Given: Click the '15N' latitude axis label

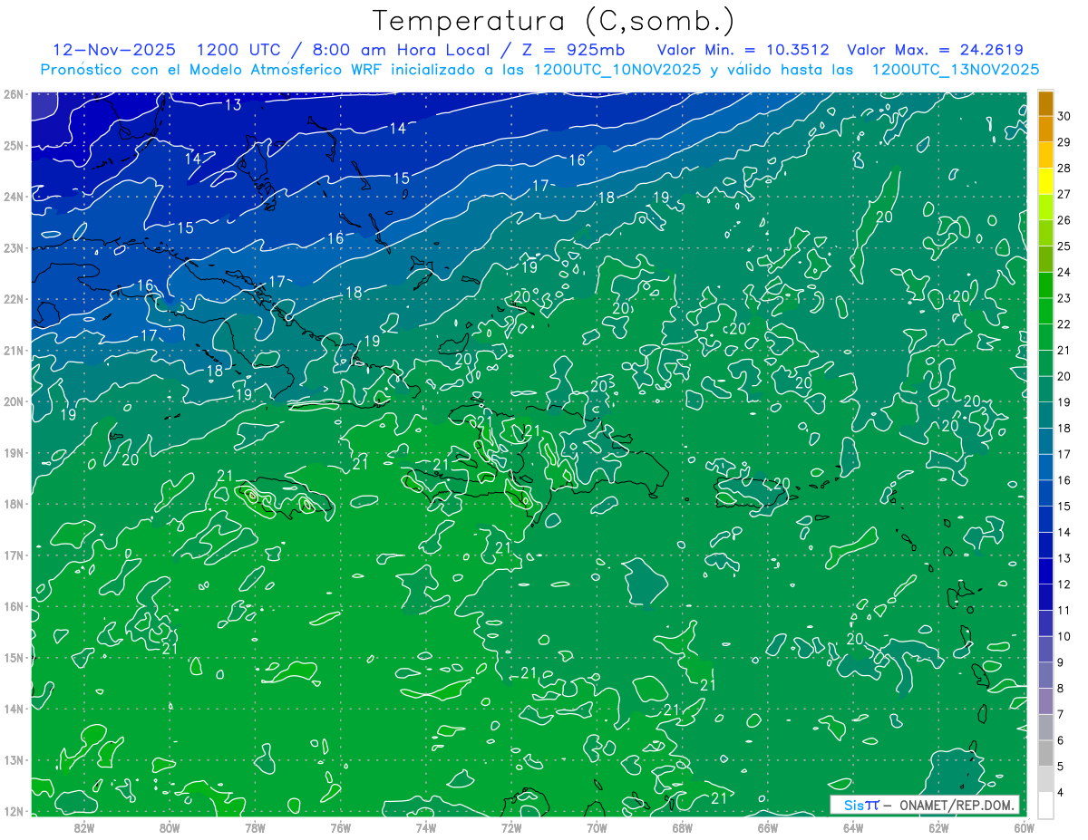Looking at the screenshot, I should 13,657.
